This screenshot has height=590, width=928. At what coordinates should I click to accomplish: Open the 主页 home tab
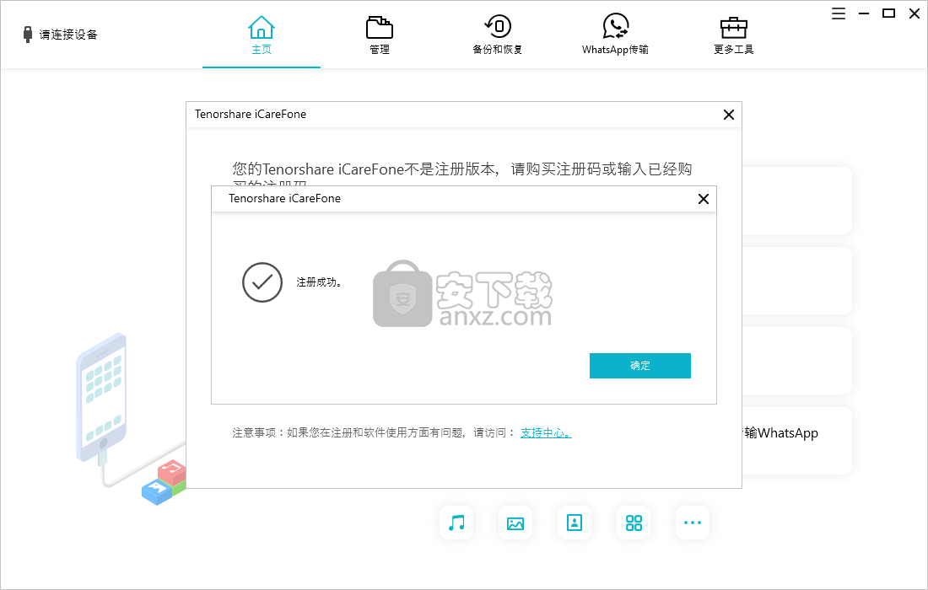pos(261,35)
